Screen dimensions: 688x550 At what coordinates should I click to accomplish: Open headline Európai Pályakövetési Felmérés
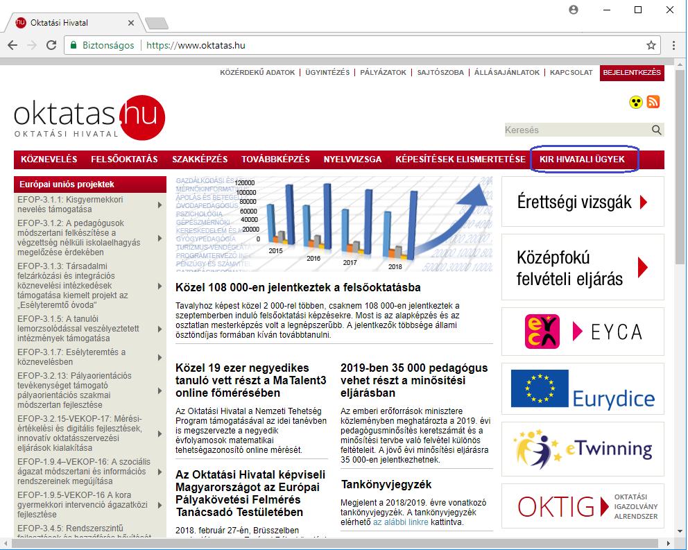tap(250, 493)
